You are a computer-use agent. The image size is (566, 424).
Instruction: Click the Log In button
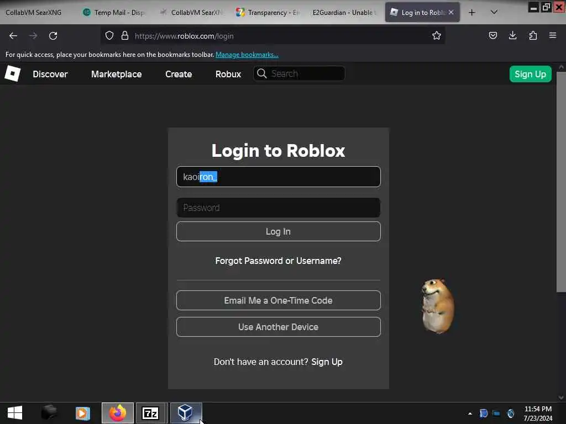[279, 231]
